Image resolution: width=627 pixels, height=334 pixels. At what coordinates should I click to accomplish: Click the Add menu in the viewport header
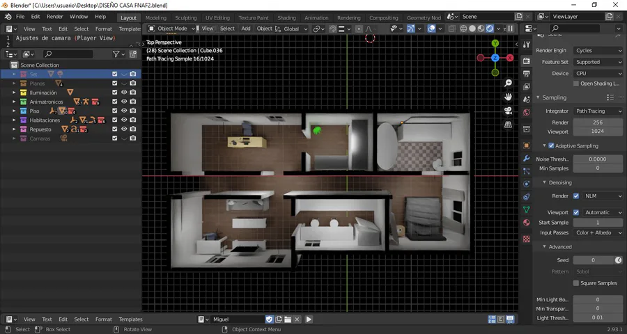click(x=246, y=29)
